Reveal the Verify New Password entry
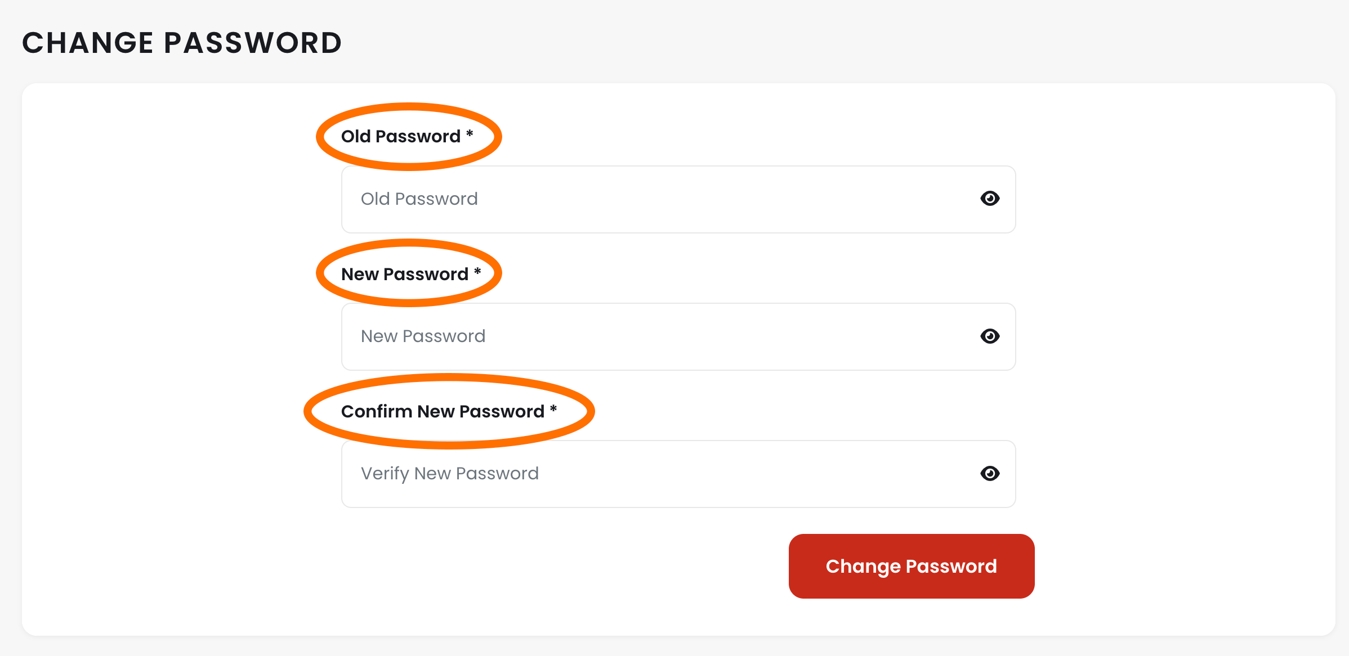 click(x=990, y=474)
